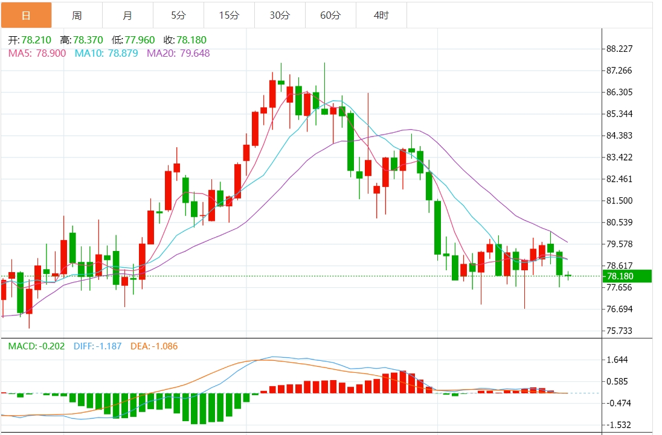Click the closing price value 78.180
This screenshot has width=662, height=435.
point(191,40)
